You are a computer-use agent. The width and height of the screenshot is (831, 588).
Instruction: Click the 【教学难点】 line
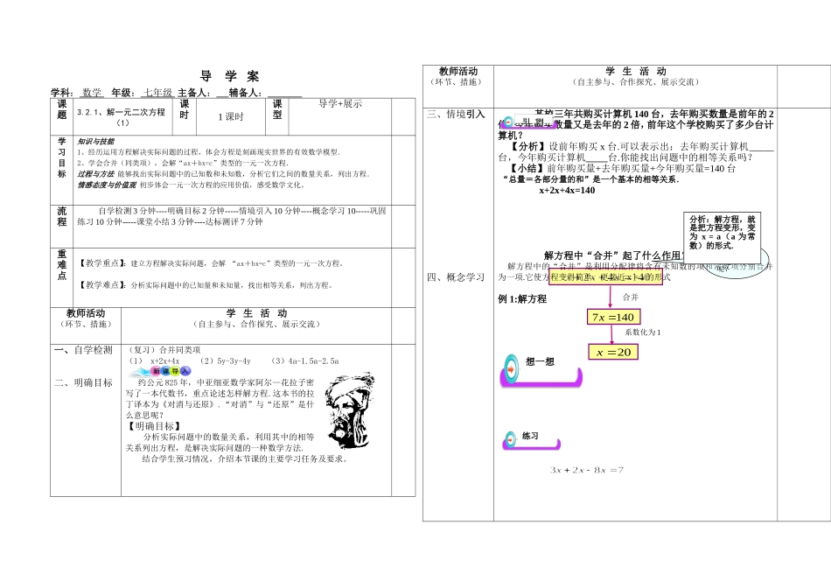pyautogui.click(x=206, y=284)
